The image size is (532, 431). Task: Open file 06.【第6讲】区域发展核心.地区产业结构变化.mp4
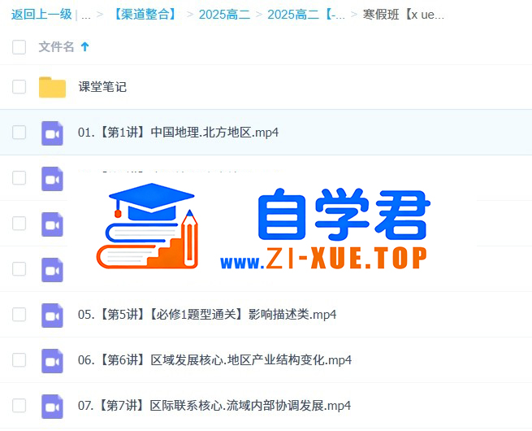click(214, 360)
